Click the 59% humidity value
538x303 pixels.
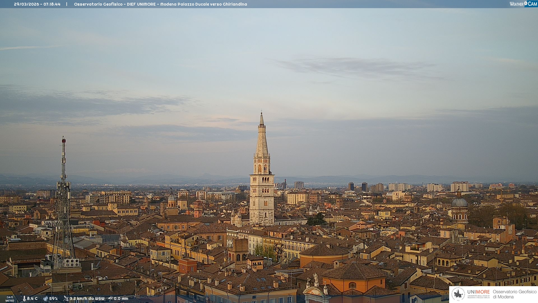click(x=54, y=299)
